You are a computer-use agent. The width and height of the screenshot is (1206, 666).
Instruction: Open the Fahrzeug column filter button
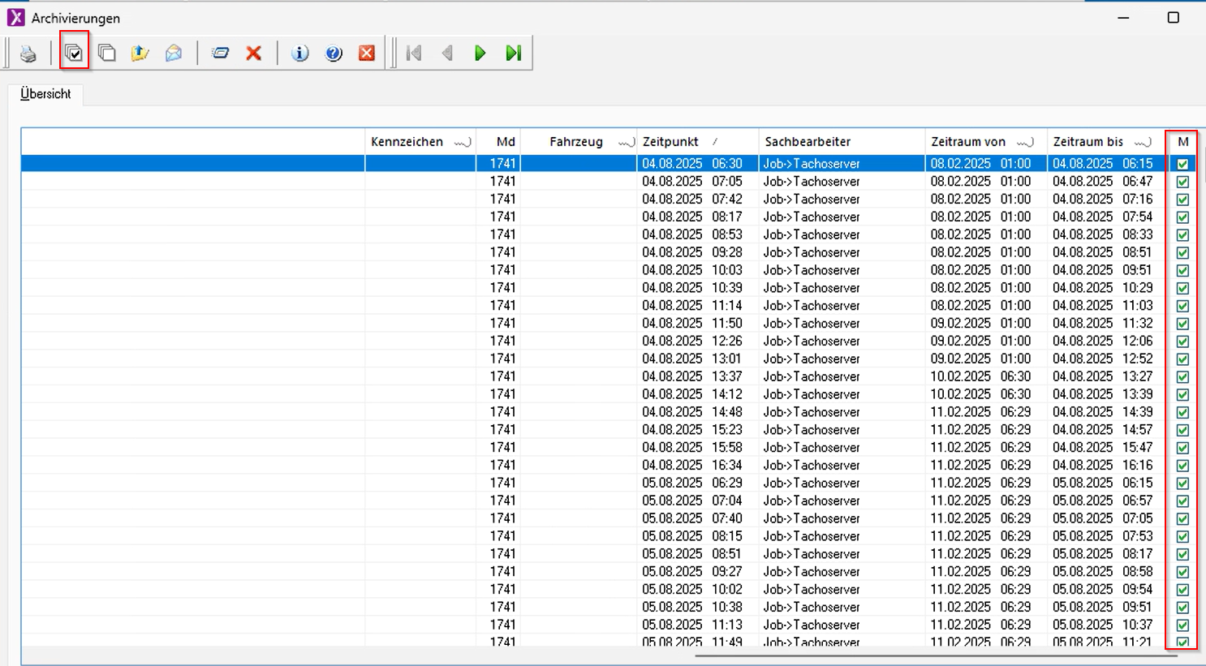[626, 143]
